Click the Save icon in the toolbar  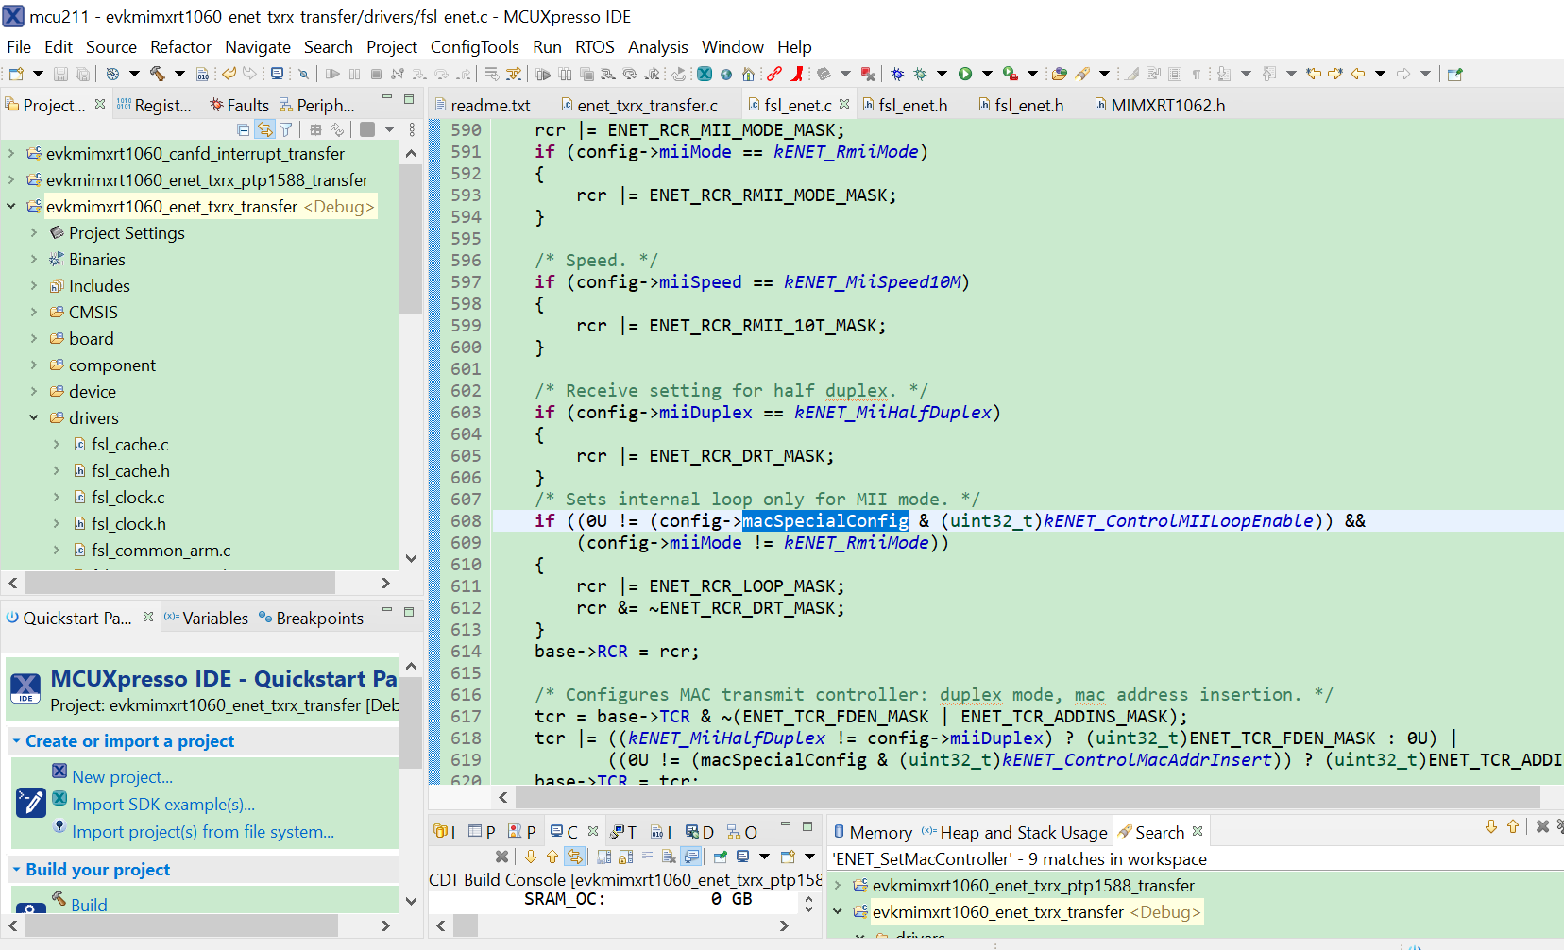click(x=60, y=73)
